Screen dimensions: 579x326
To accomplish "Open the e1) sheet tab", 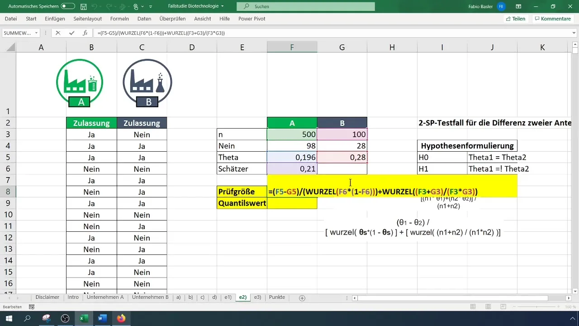I will 228,297.
